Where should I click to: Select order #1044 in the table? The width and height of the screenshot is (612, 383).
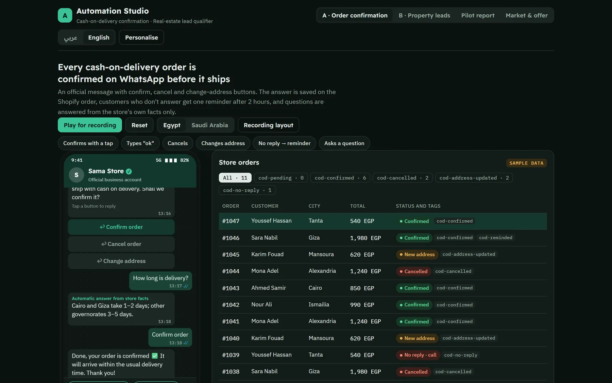click(x=383, y=271)
